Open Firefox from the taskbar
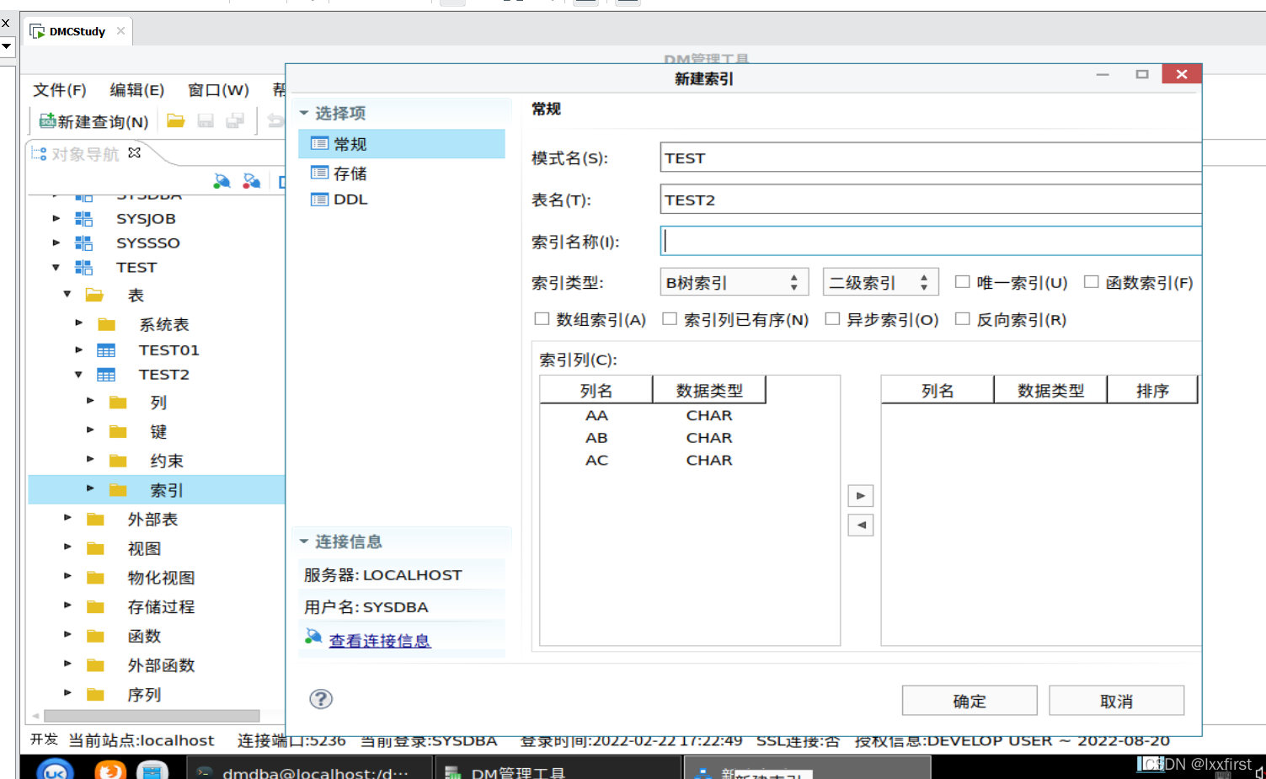The image size is (1266, 779). coord(110,768)
